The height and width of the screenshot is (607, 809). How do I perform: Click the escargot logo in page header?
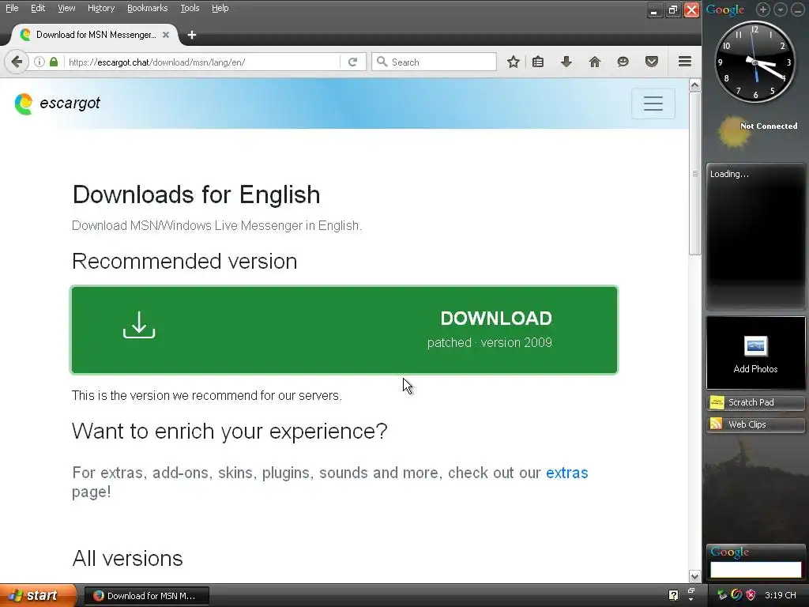coord(23,104)
